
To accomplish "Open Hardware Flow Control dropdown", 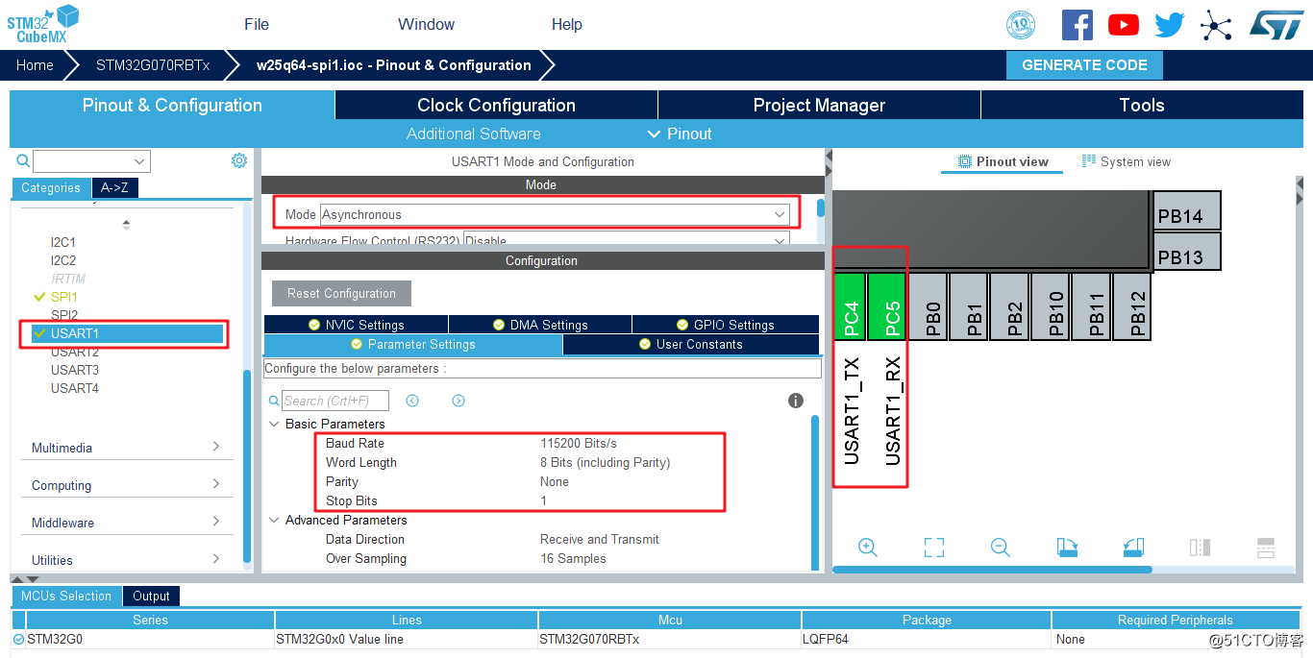I will coord(627,239).
